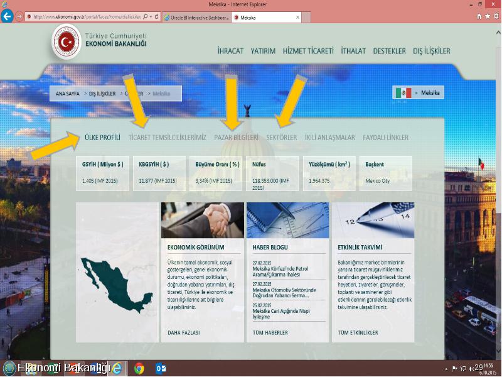Open the HİZMET TİCARETİ menu
The width and height of the screenshot is (502, 377).
click(x=308, y=51)
